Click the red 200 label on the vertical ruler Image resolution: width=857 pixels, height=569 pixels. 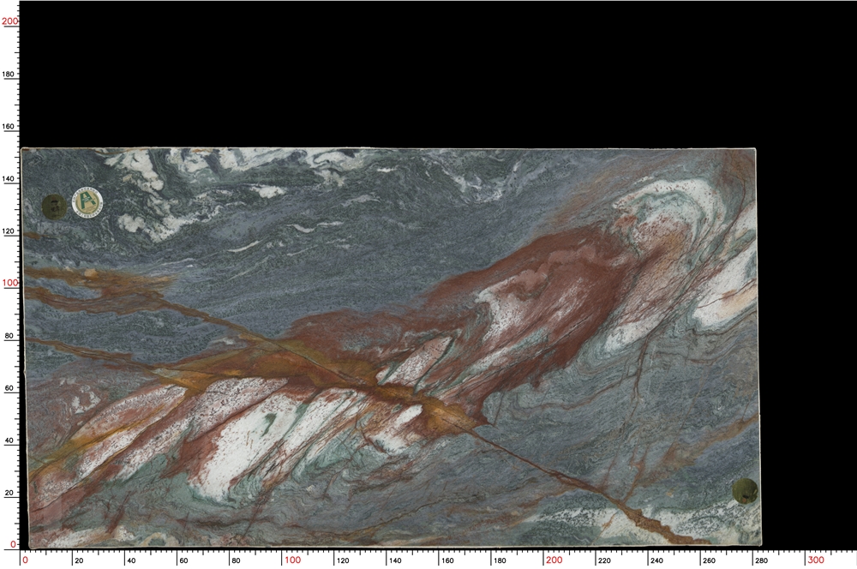9,21
